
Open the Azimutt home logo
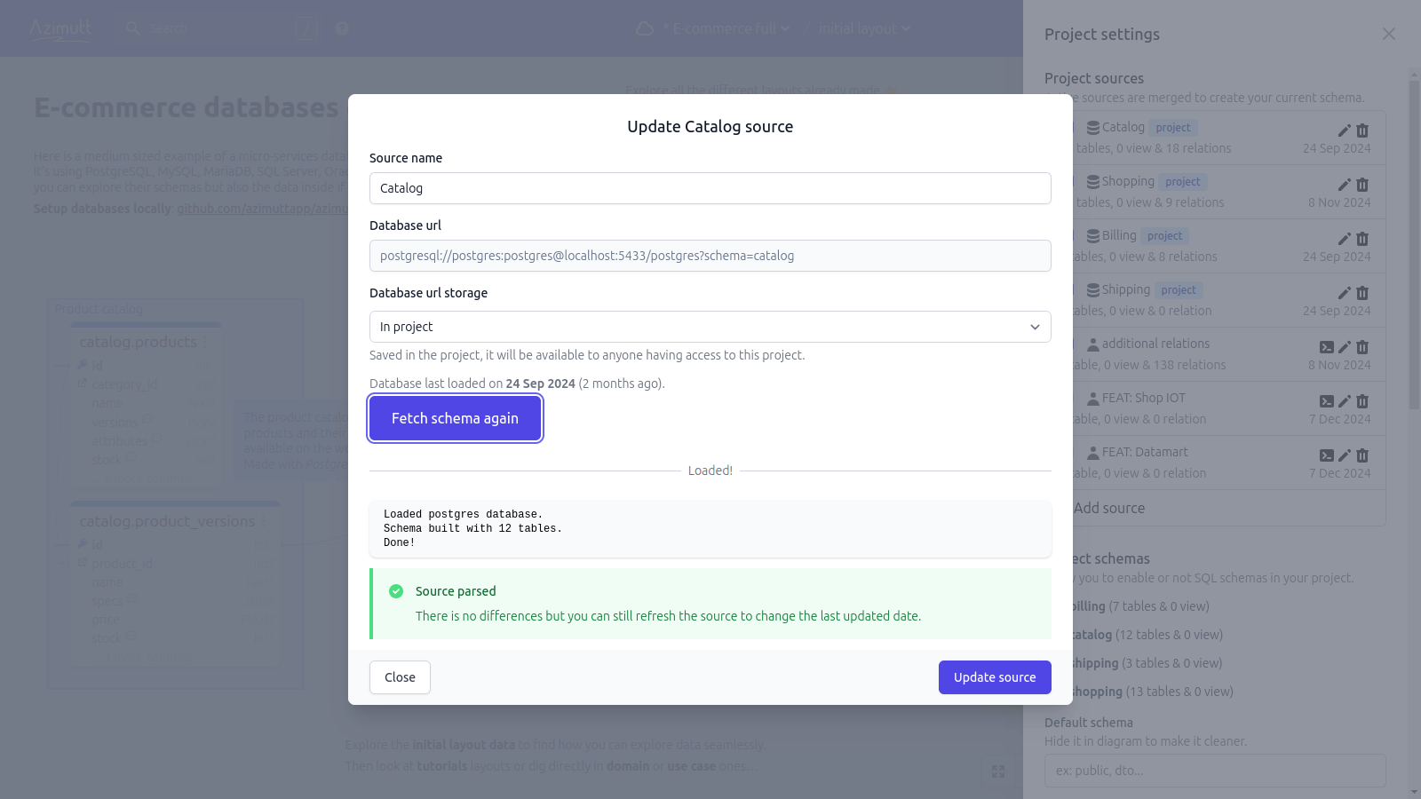click(x=59, y=28)
